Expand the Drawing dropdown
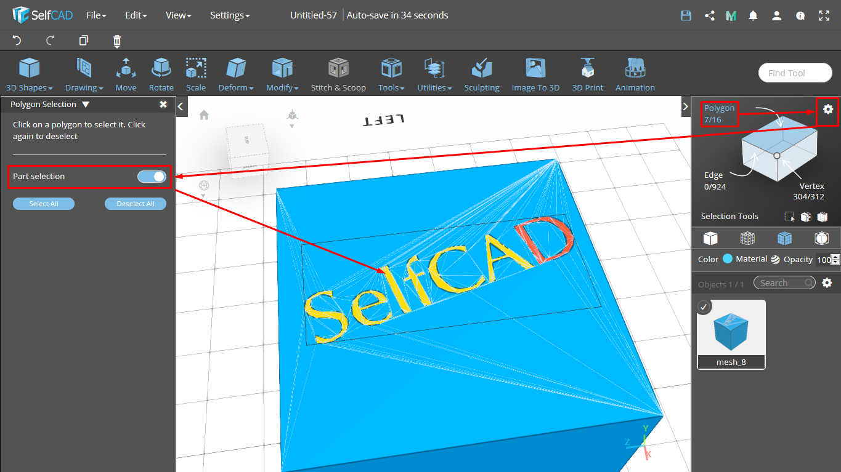The height and width of the screenshot is (472, 841). [x=84, y=74]
